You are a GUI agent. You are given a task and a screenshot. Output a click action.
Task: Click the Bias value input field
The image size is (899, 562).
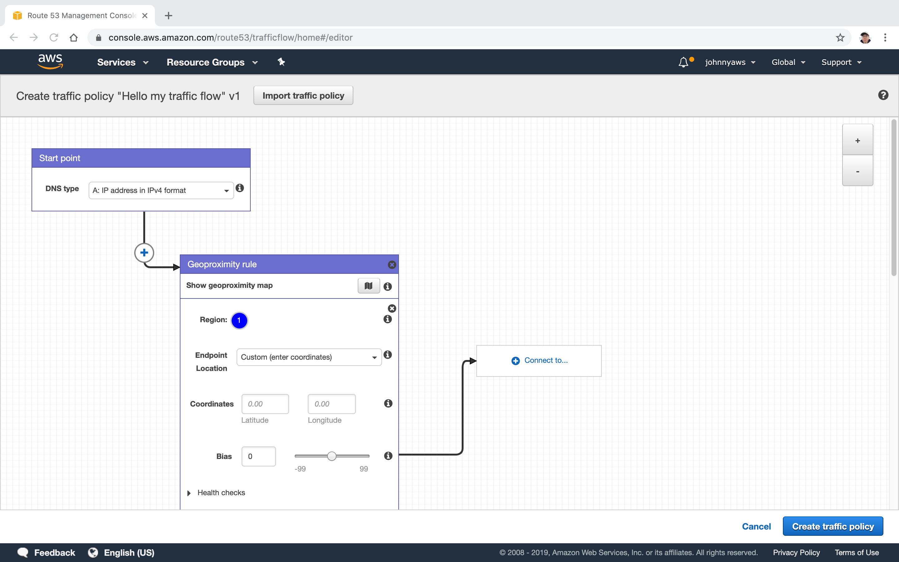point(258,456)
